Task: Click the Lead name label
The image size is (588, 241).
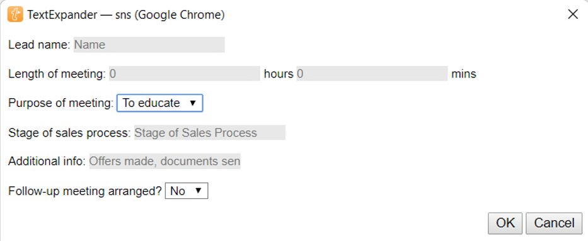Action: coord(39,45)
